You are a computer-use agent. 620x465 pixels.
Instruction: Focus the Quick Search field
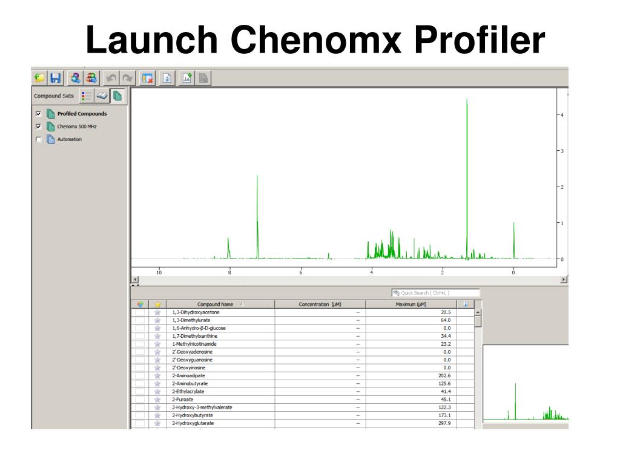[x=436, y=292]
